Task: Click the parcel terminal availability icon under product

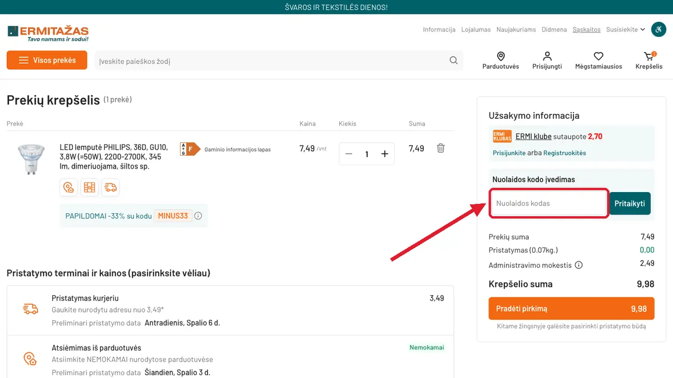Action: click(x=89, y=188)
